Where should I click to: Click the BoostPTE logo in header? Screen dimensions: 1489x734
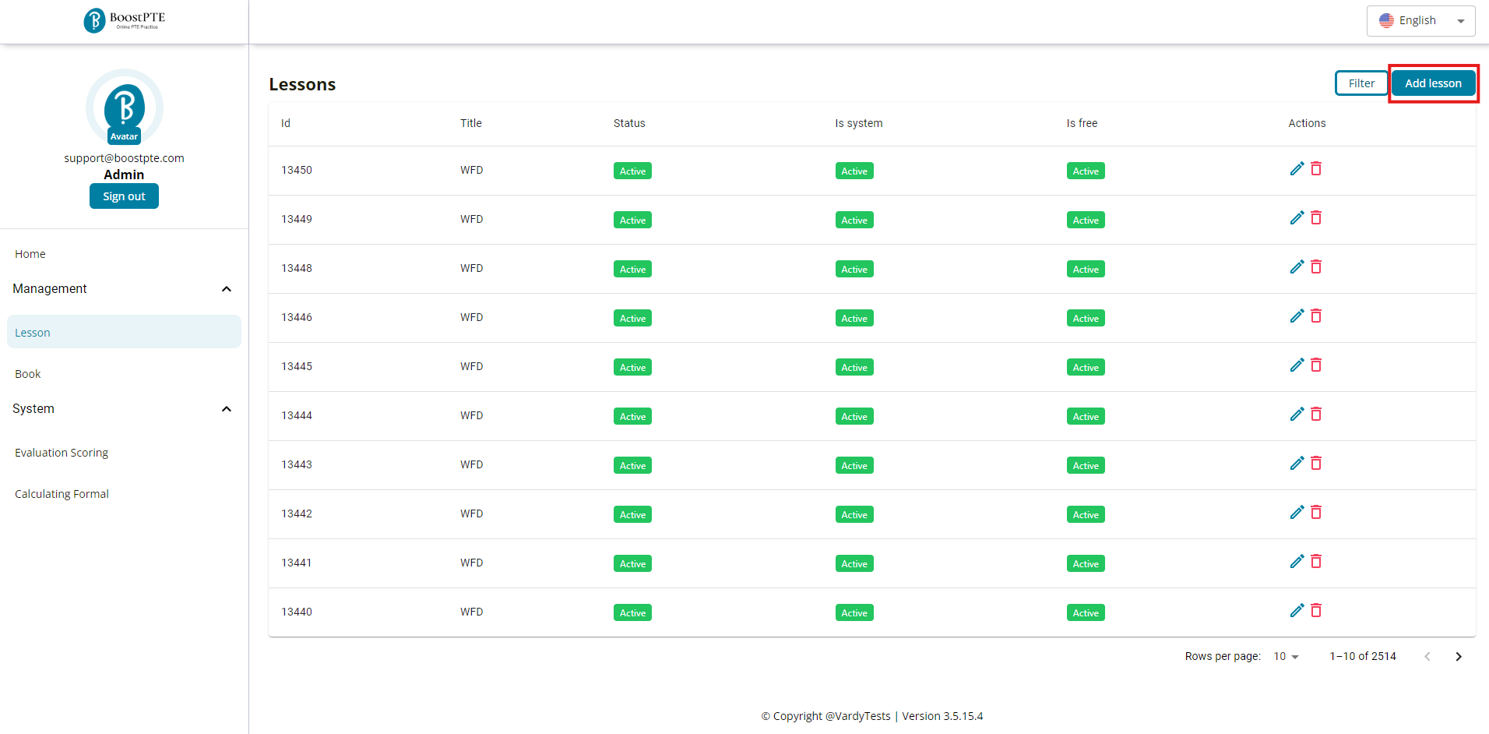125,20
